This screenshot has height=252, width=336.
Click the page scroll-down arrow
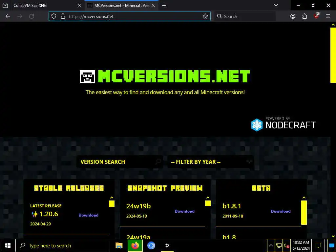tap(333, 236)
